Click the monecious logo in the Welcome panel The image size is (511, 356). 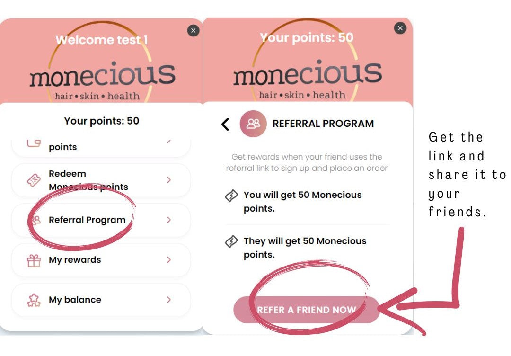coord(102,78)
